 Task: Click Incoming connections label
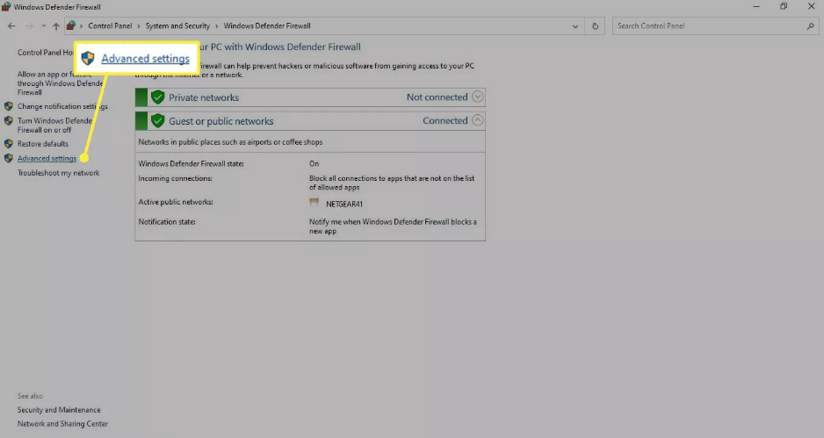(175, 178)
